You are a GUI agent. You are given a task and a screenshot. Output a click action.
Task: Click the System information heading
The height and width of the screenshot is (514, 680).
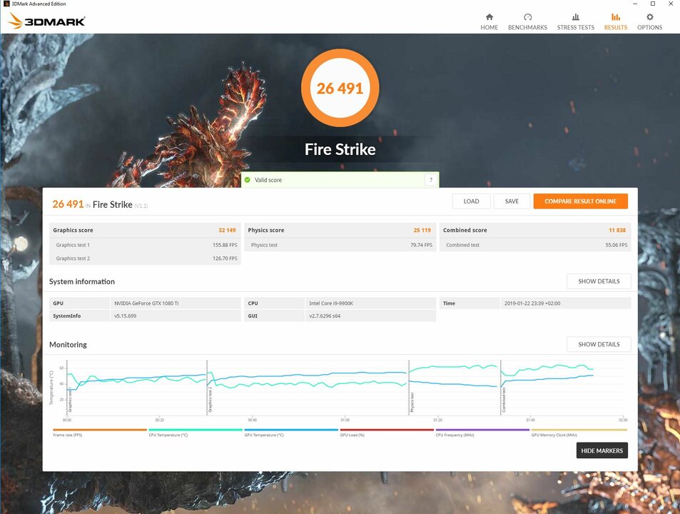82,281
